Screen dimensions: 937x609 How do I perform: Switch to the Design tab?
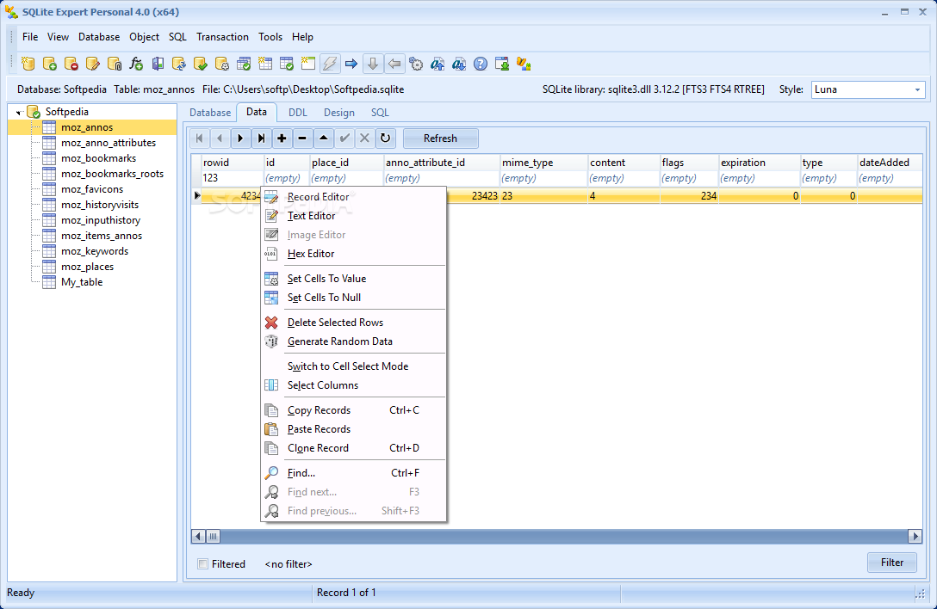point(338,112)
